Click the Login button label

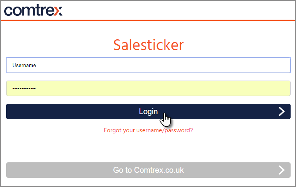[x=148, y=112]
